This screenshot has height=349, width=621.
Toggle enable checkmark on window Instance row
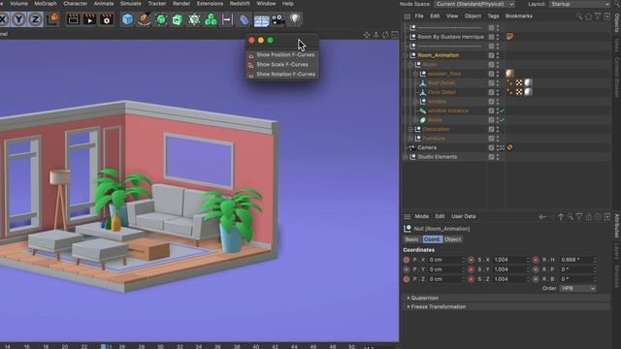pyautogui.click(x=503, y=111)
